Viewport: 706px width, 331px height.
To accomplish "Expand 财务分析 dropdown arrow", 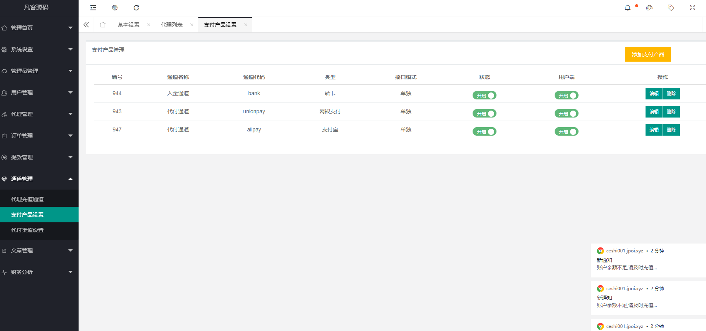I will [x=70, y=272].
